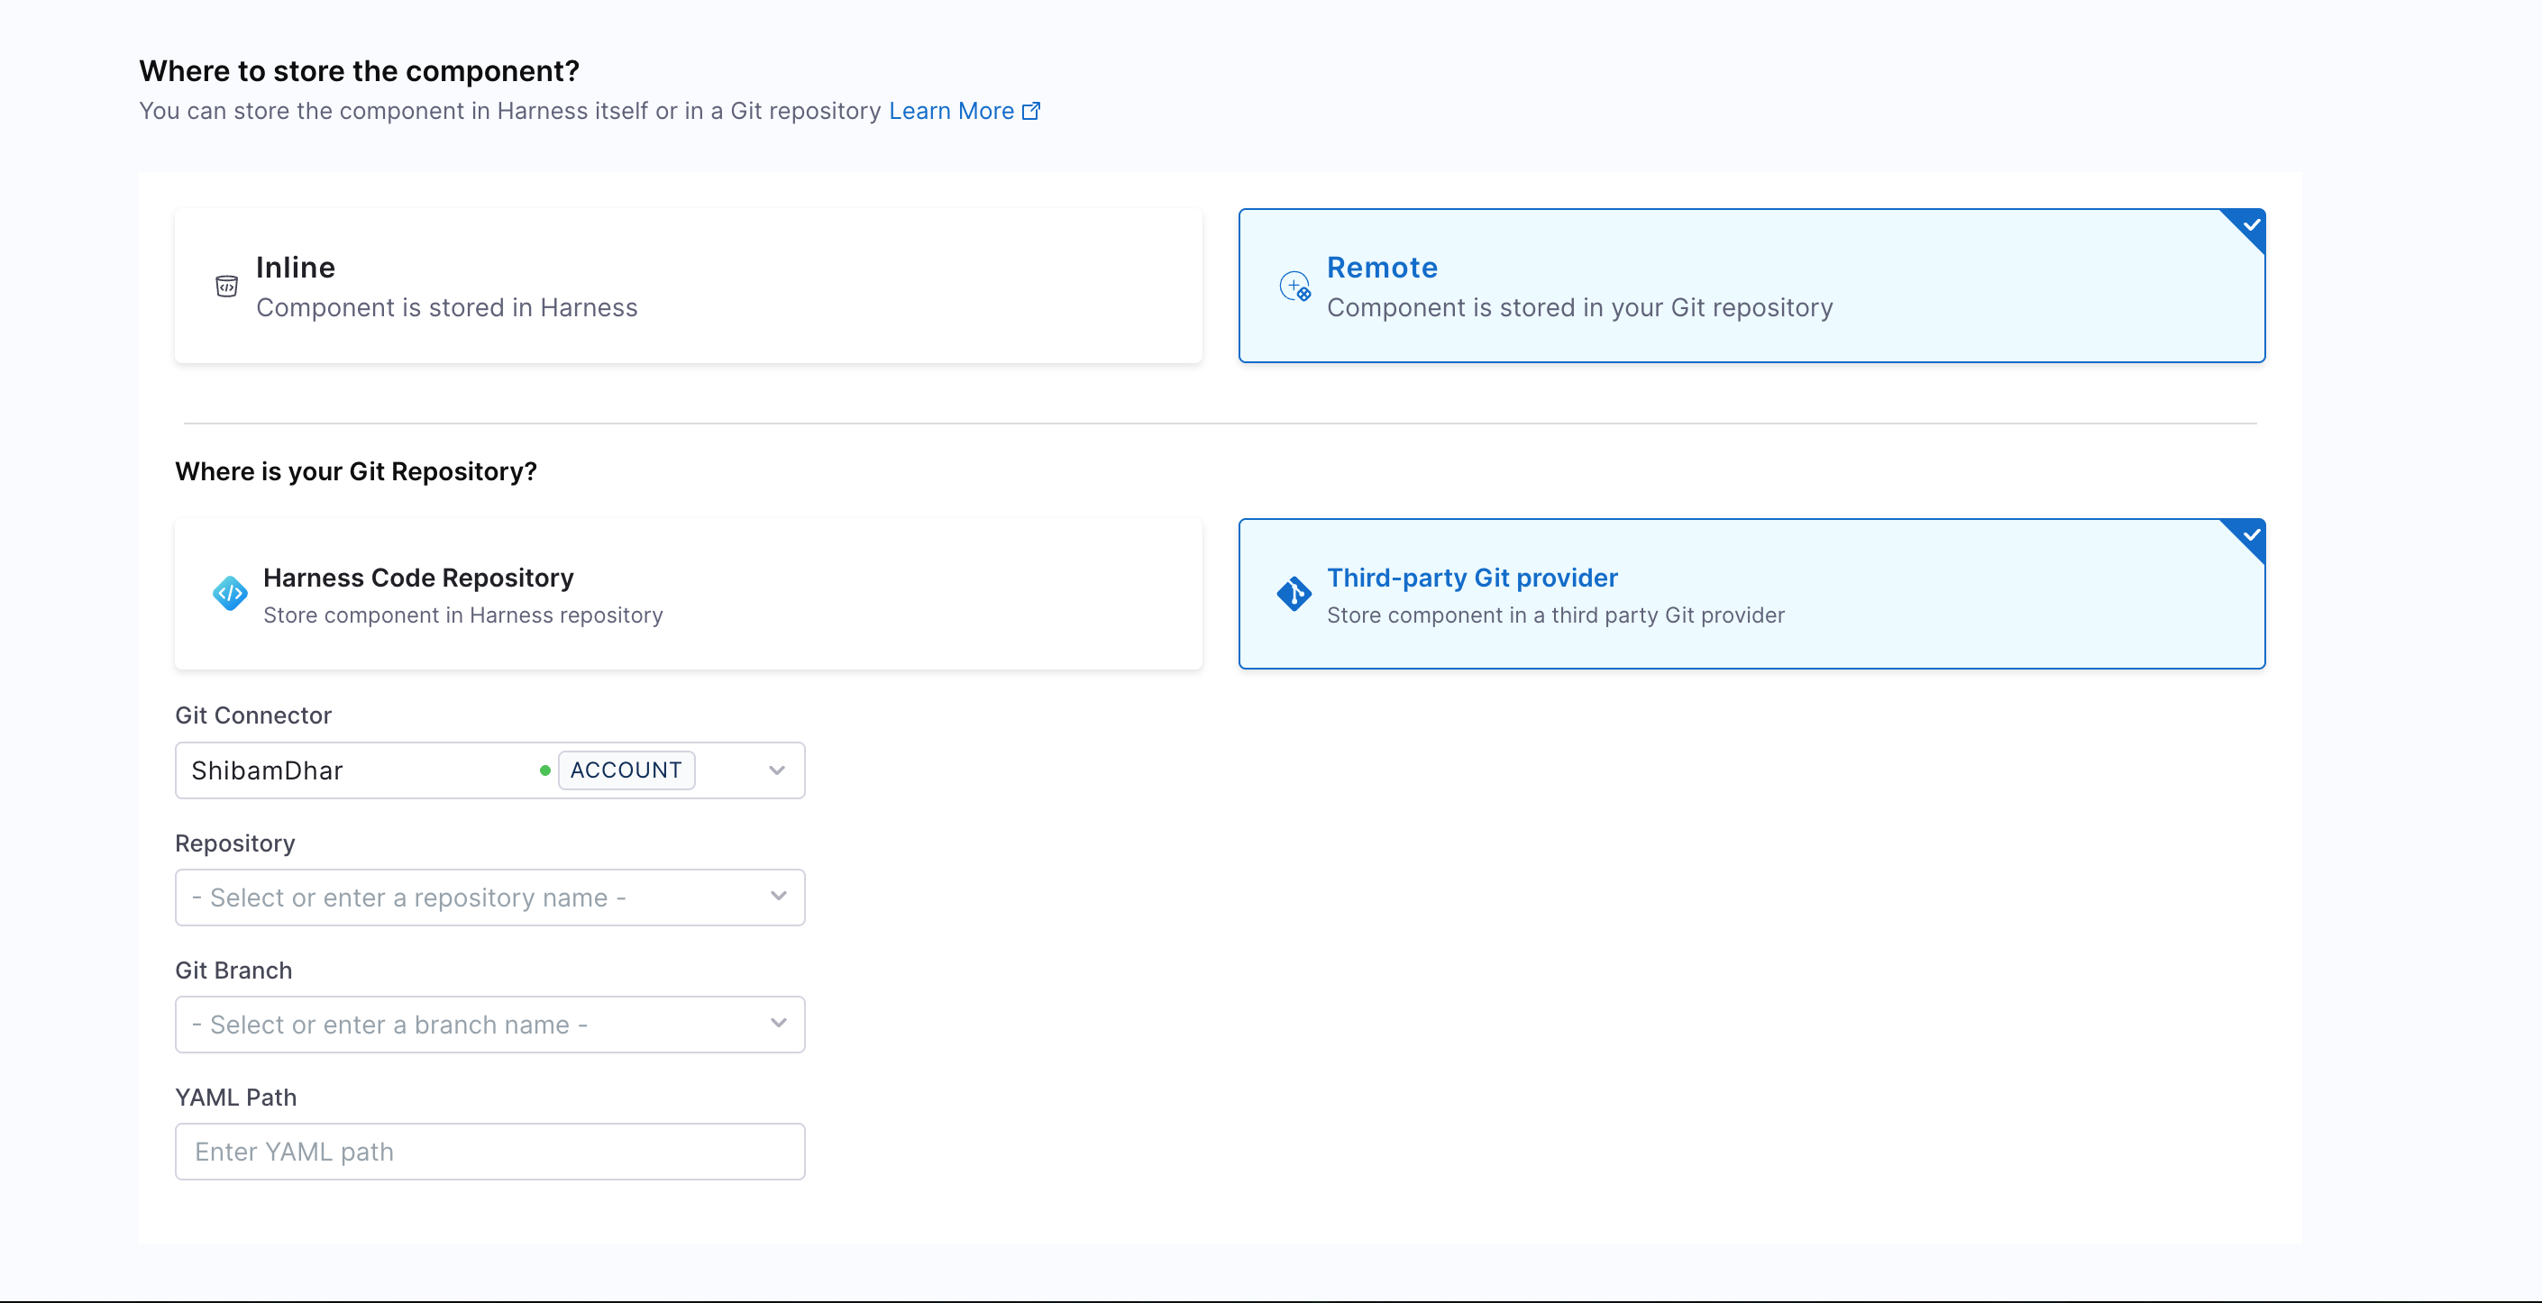This screenshot has height=1303, width=2542.
Task: Click the ShibamDhar connector name
Action: pyautogui.click(x=268, y=770)
